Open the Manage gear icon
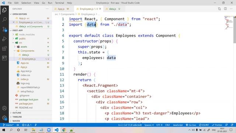This screenshot has height=133, width=236. point(4,118)
